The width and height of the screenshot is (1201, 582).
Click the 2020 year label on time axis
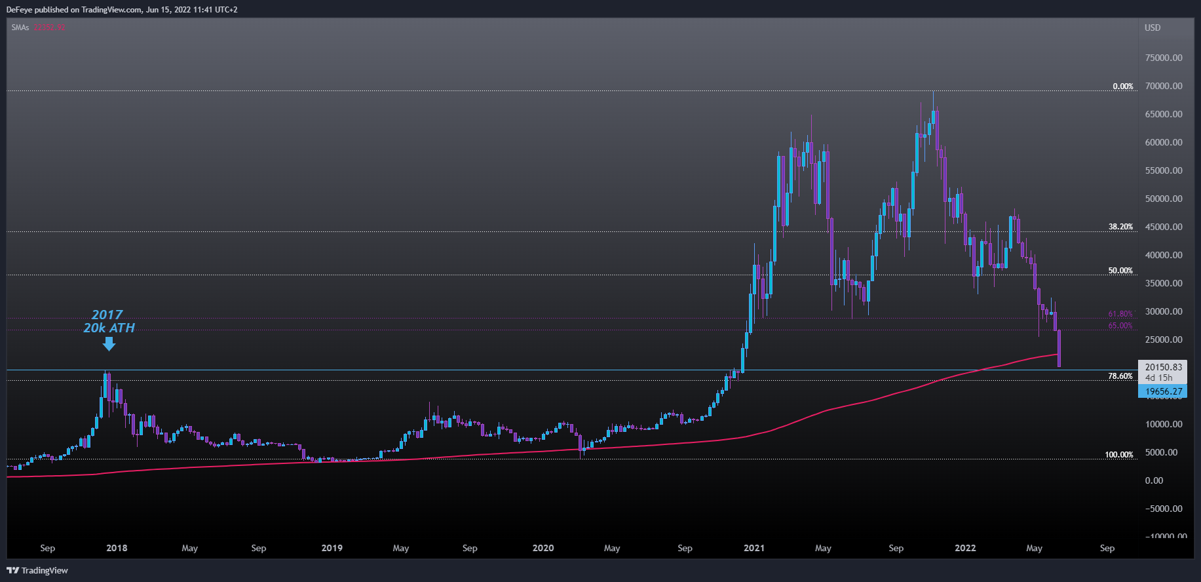pyautogui.click(x=543, y=548)
